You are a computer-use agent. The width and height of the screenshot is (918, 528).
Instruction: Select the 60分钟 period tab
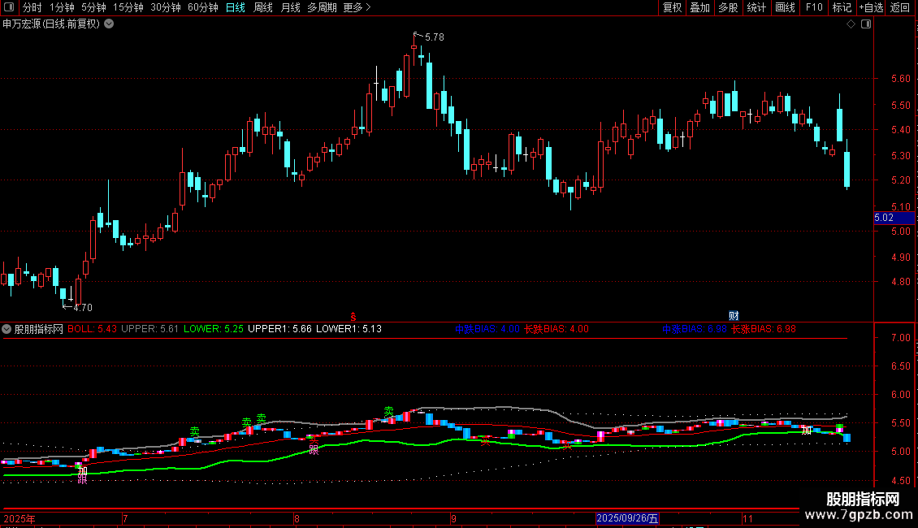(x=203, y=7)
